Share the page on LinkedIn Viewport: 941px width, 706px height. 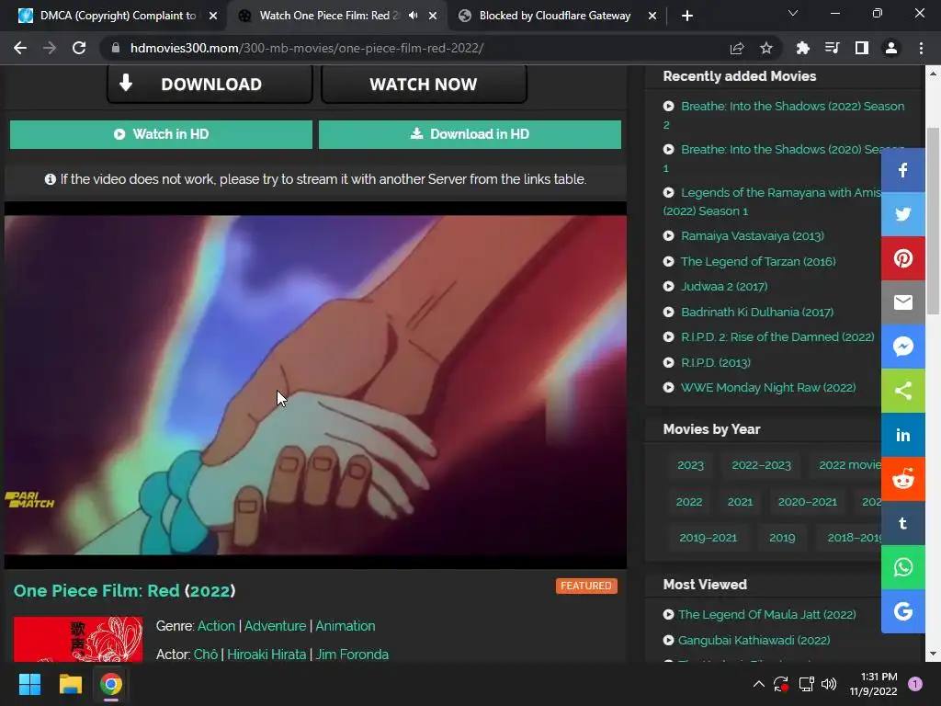(x=902, y=435)
